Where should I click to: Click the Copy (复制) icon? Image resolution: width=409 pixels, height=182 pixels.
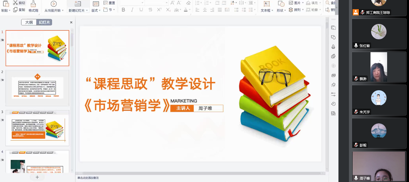tap(15, 10)
